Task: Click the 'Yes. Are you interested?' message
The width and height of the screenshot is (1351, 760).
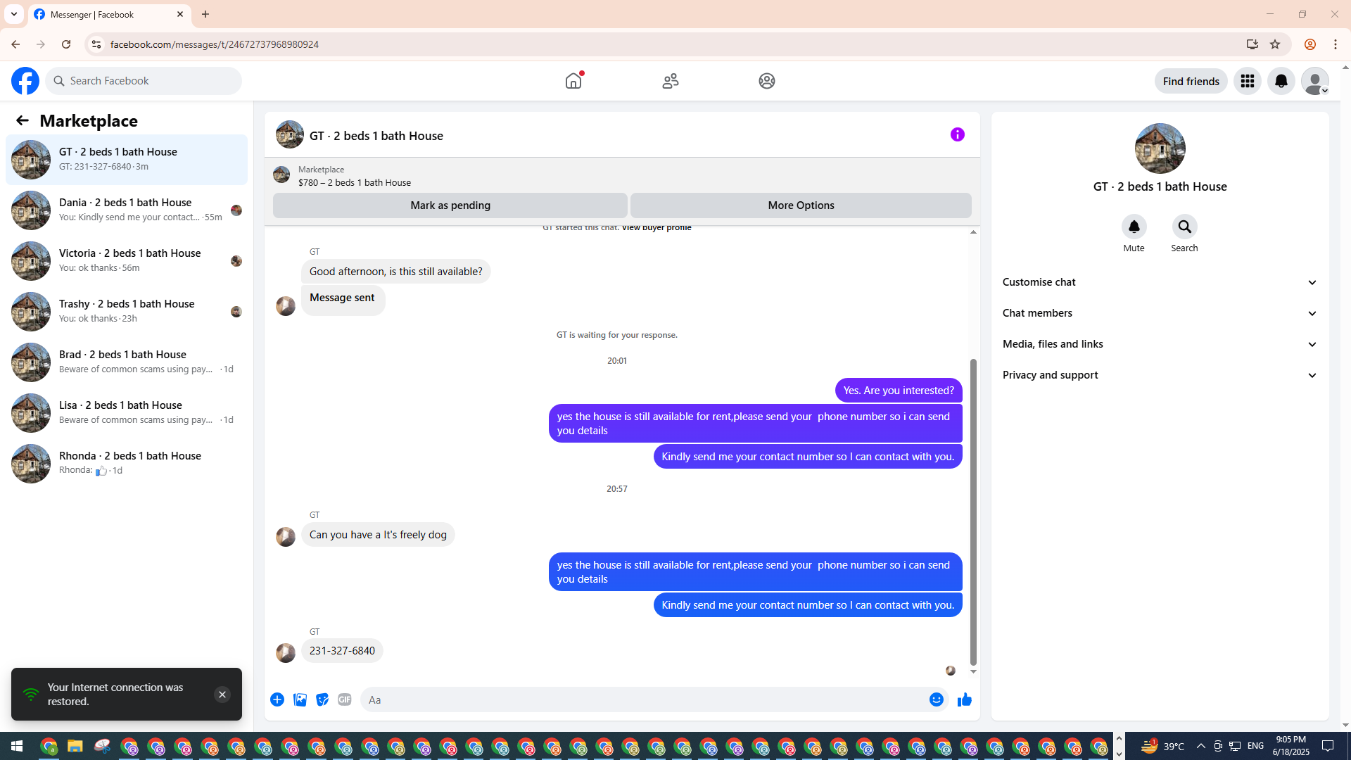Action: [899, 391]
